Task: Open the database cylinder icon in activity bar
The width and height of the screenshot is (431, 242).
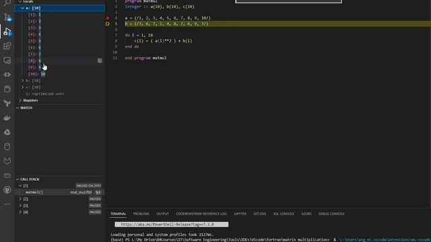Action: [x=7, y=147]
